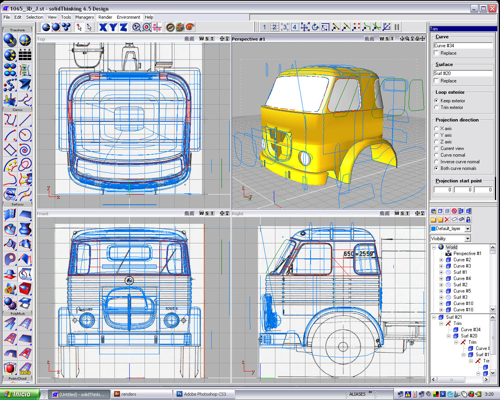Open the Managers menu
This screenshot has width=500, height=400.
(84, 17)
